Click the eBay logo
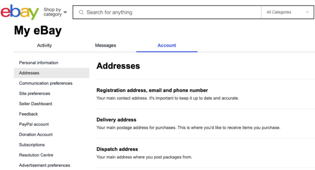 [x=20, y=12]
